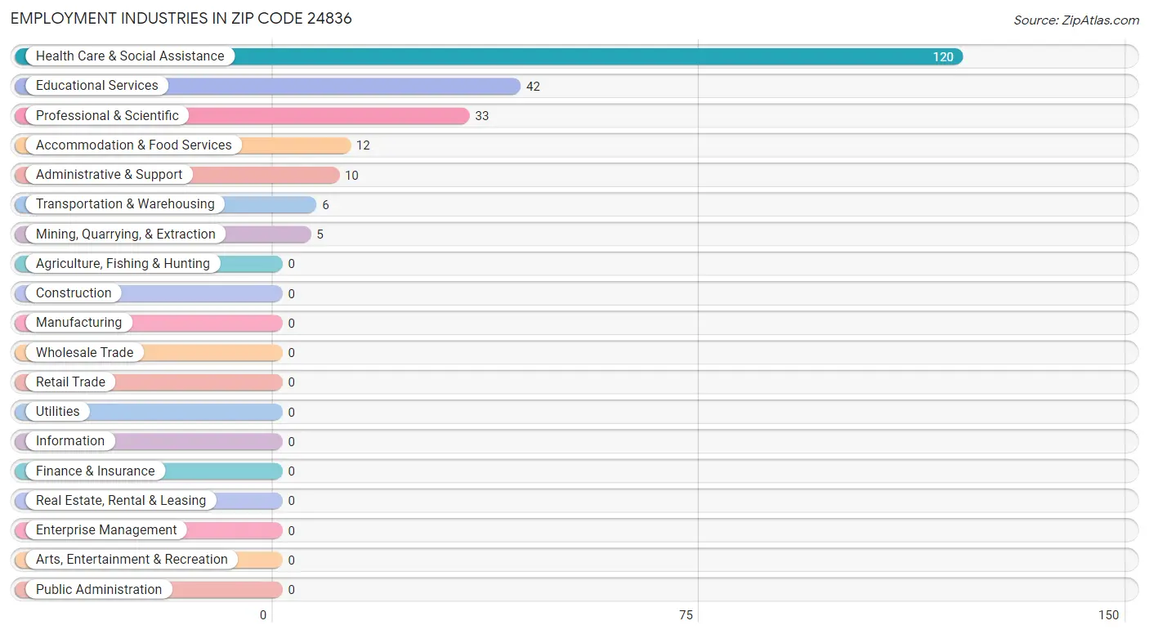Click the x-axis label 75
1149x634 pixels.
click(x=686, y=615)
